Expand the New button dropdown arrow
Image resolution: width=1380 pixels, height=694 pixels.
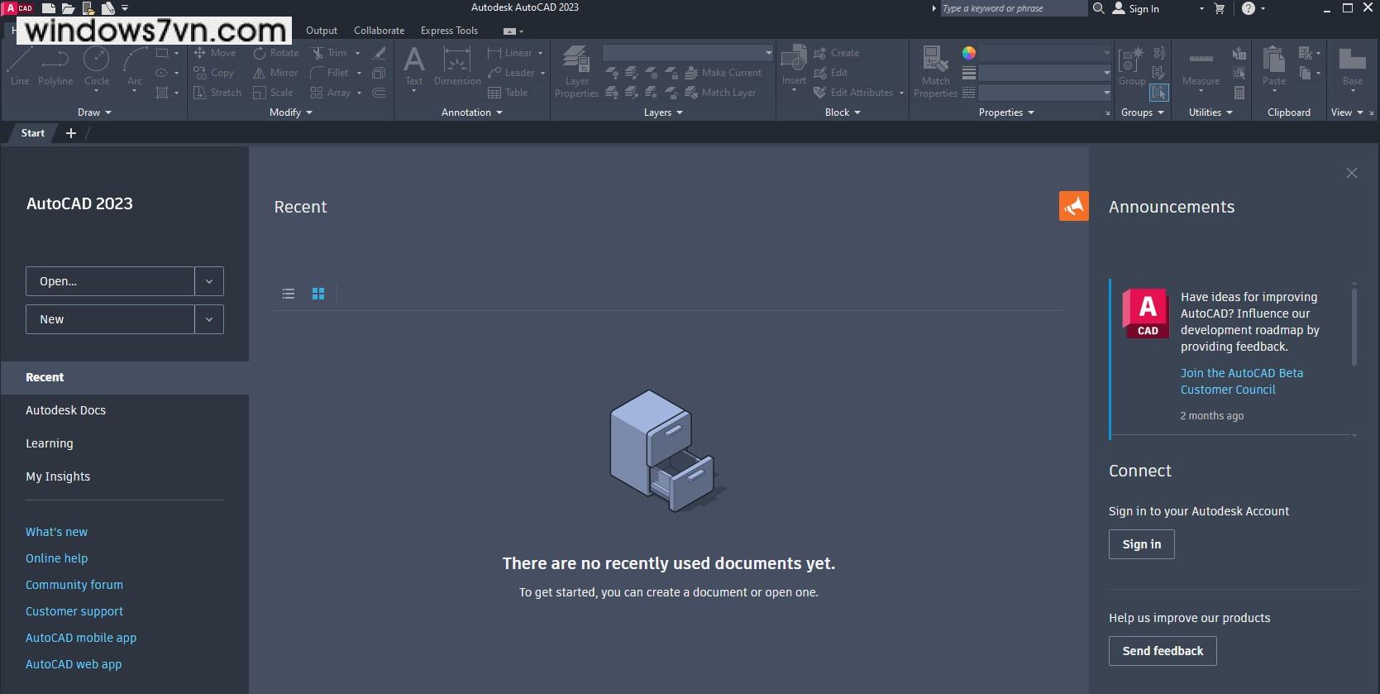point(209,319)
